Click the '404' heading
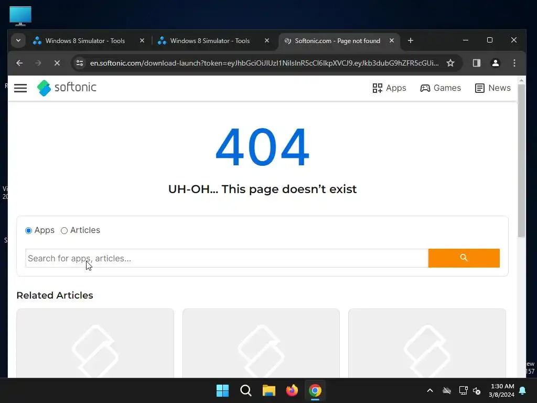 coord(262,147)
